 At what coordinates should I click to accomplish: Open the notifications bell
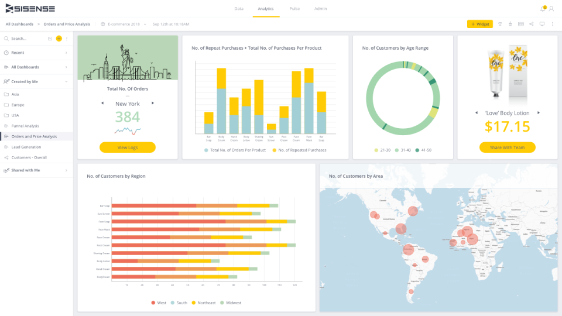pos(543,9)
